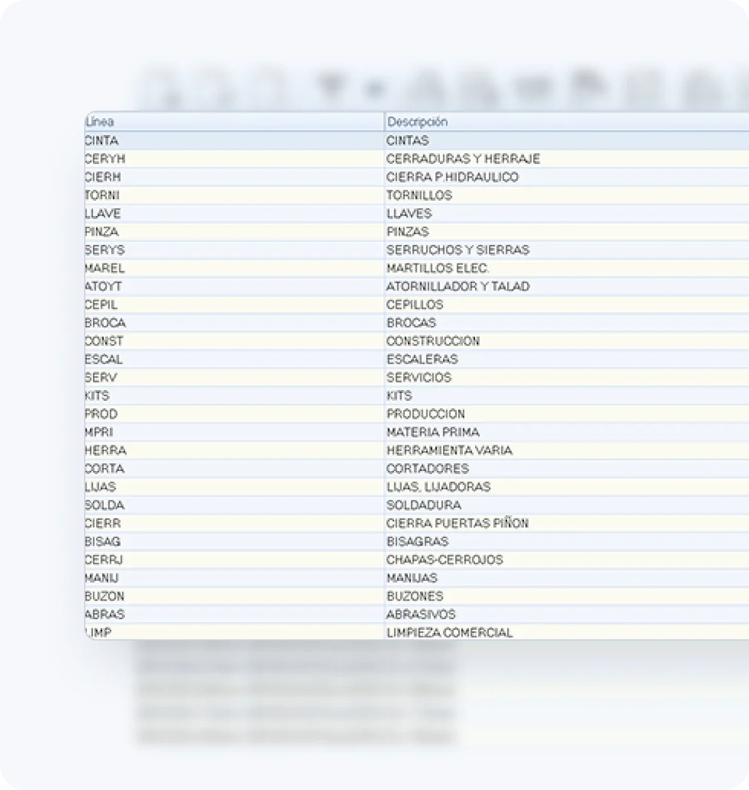Select the CINTA row

pyautogui.click(x=102, y=141)
